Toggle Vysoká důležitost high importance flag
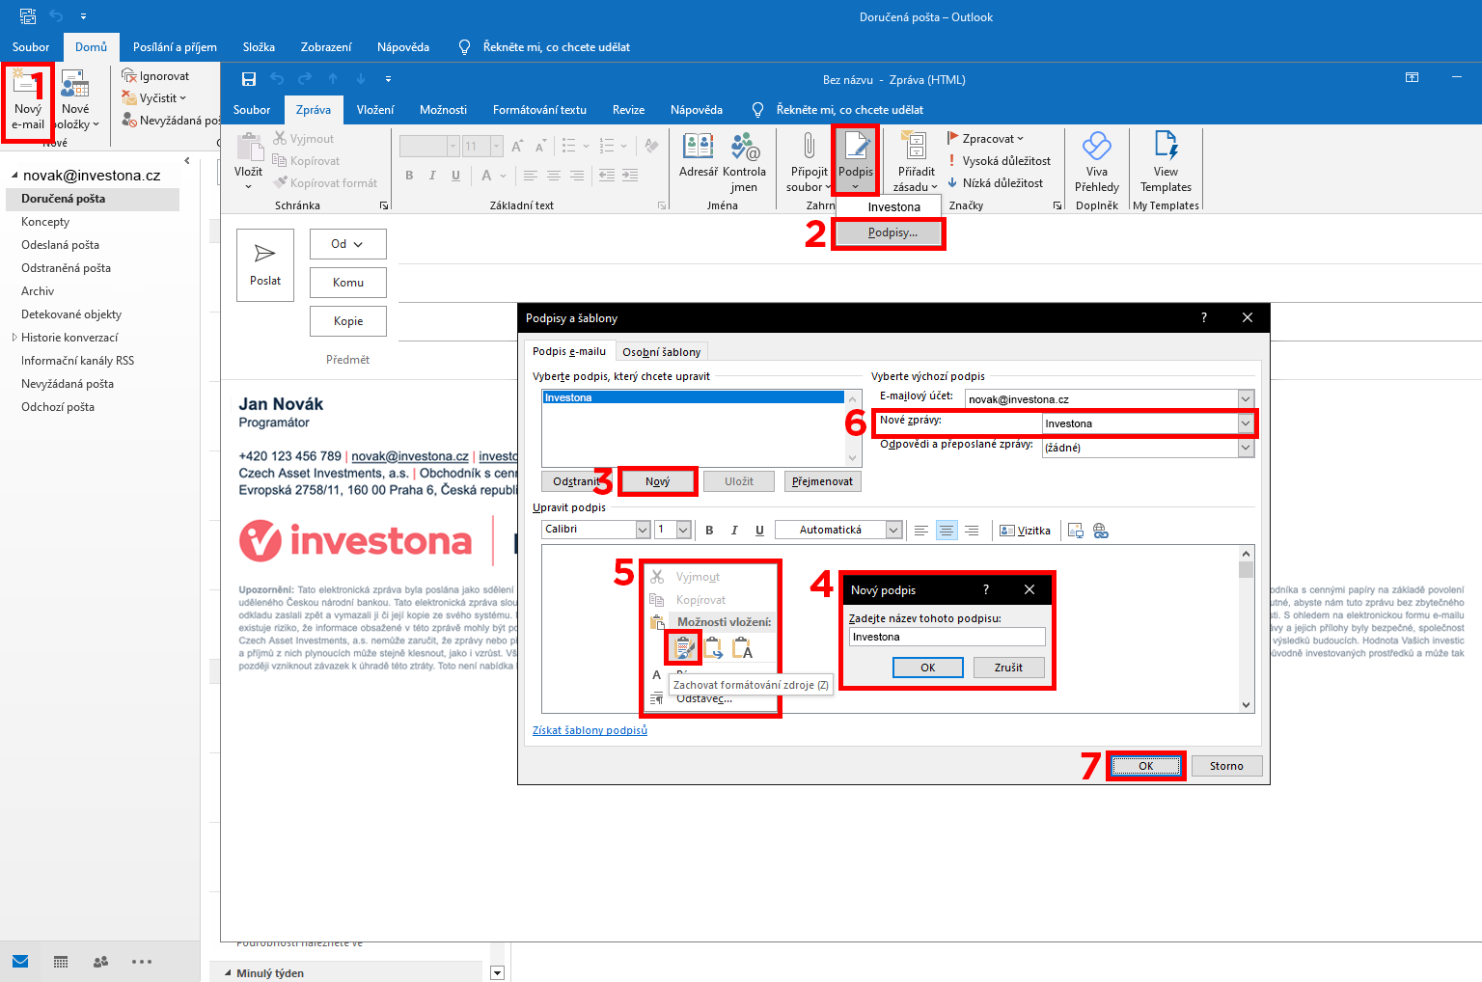Image resolution: width=1482 pixels, height=982 pixels. 1004,161
